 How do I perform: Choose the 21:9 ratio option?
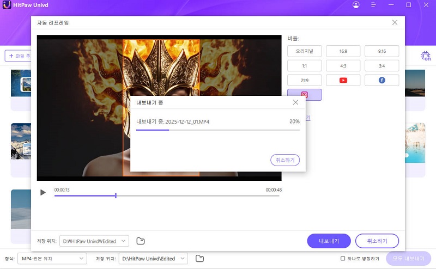point(305,80)
